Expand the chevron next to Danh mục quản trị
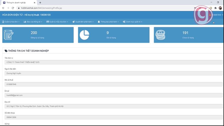This screenshot has height=126, width=224. [142, 22]
